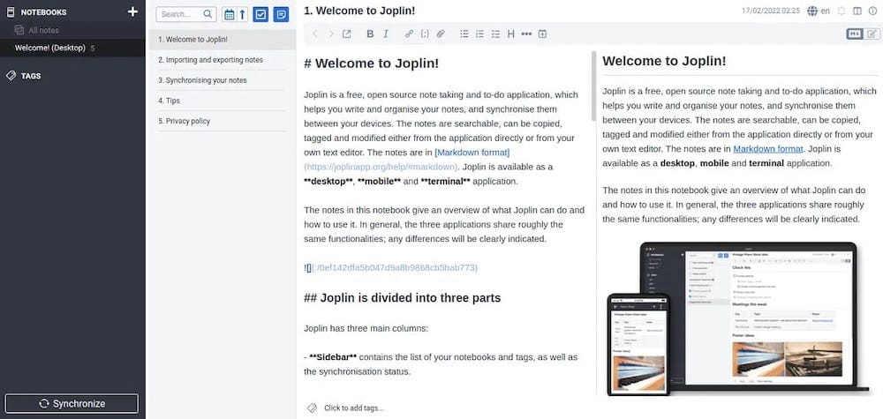The image size is (883, 419).
Task: Create a new to-do with checkbox button
Action: 260,15
